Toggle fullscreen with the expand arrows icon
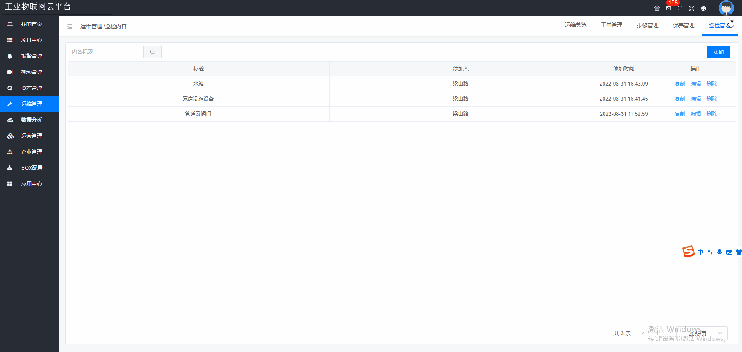 pyautogui.click(x=692, y=8)
